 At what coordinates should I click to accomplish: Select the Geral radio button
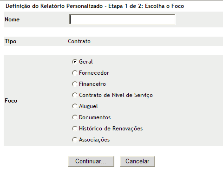click(x=74, y=62)
